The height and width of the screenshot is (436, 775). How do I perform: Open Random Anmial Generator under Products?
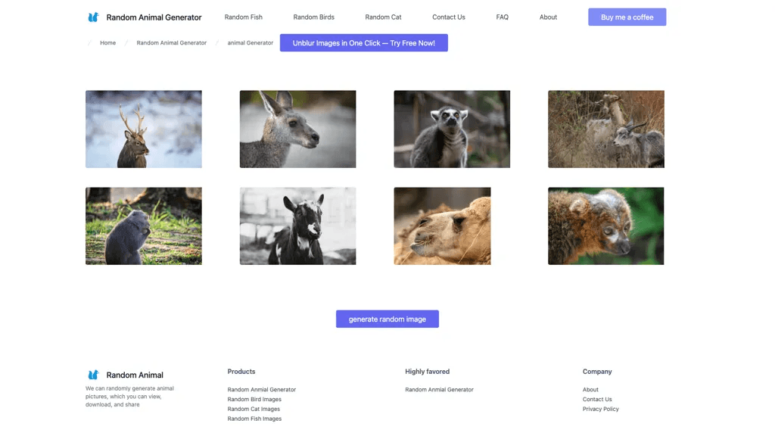[x=261, y=390]
